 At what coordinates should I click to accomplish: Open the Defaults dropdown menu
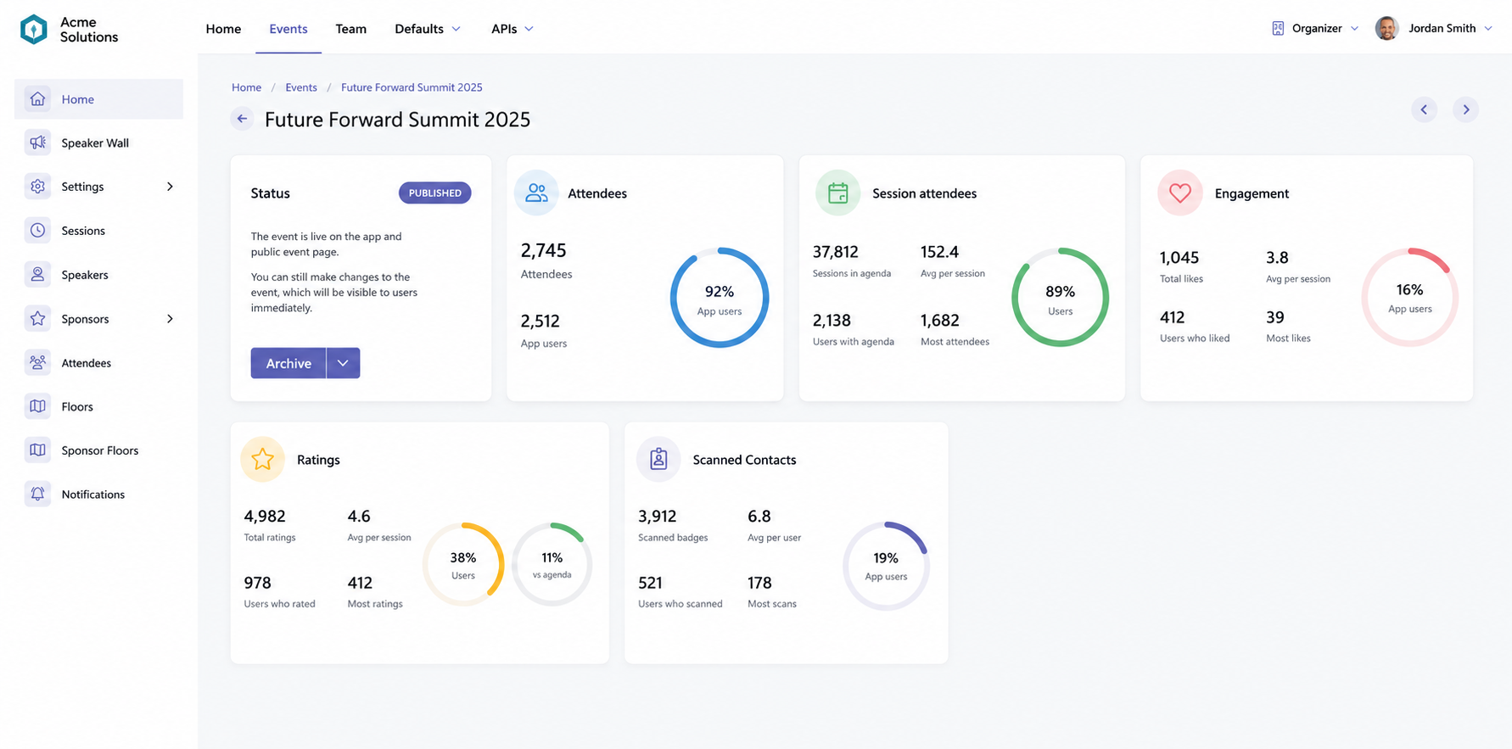tap(428, 29)
